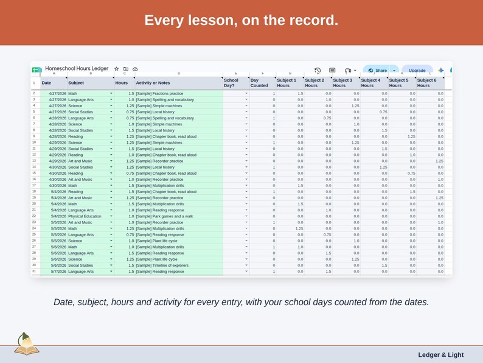Open School Day dropdown in row 18
Image resolution: width=483 pixels, height=363 pixels.
(x=246, y=191)
